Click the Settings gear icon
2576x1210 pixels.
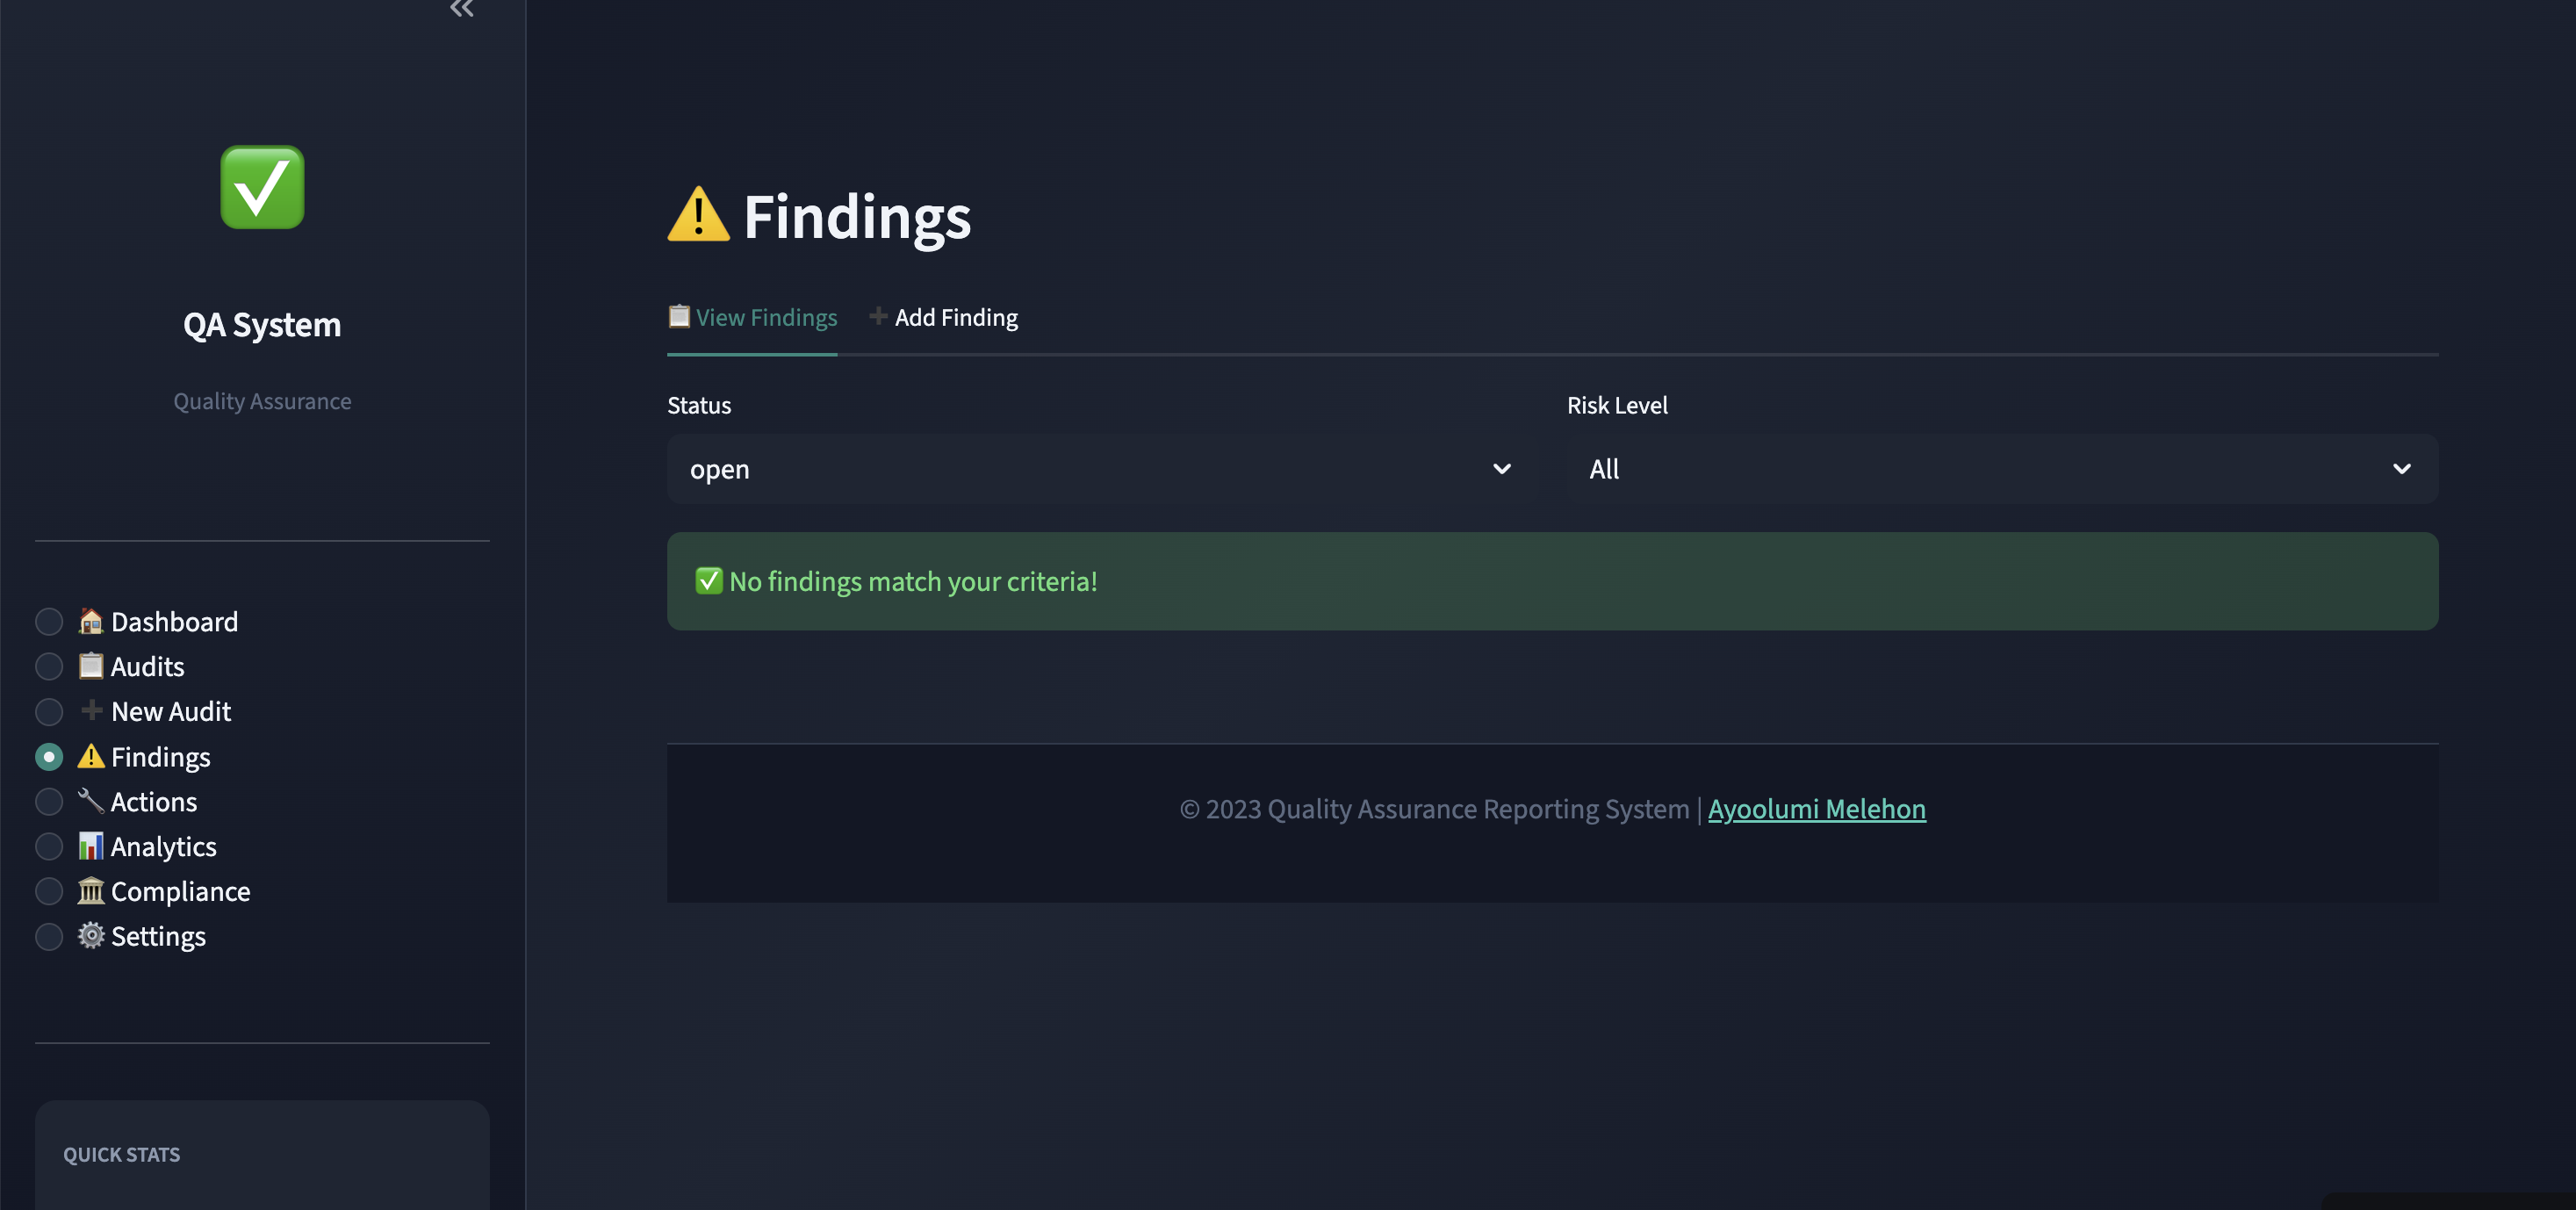(91, 935)
